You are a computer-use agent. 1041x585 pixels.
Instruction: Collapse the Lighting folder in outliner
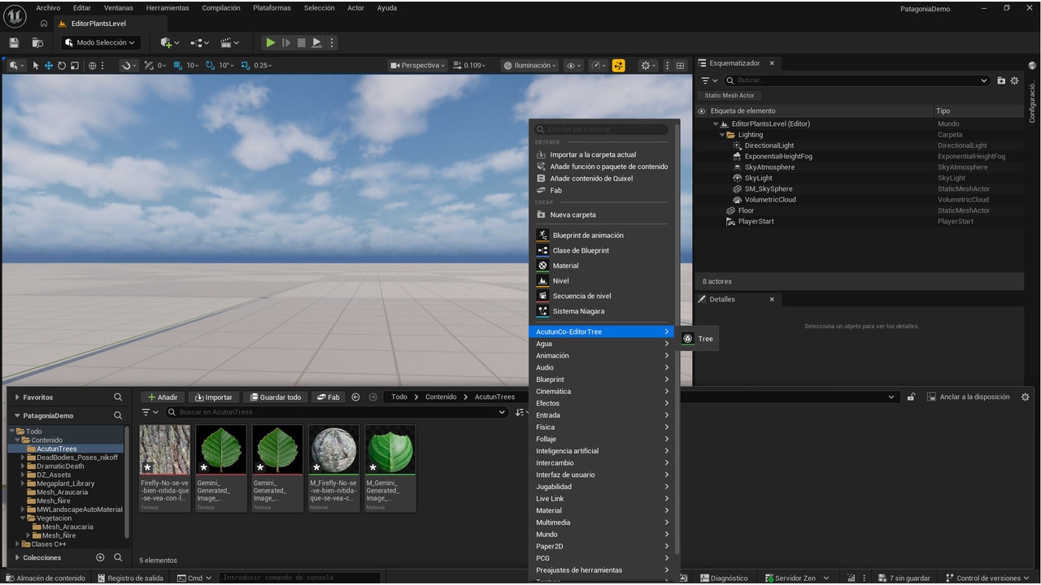[721, 135]
